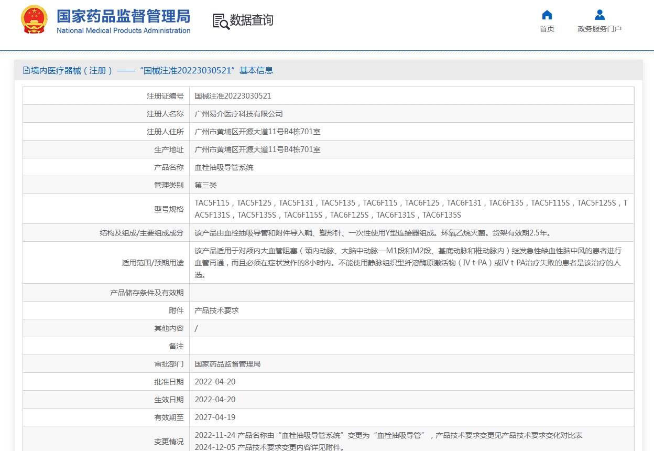
Task: Click the 生产地址 address value
Action: point(257,149)
